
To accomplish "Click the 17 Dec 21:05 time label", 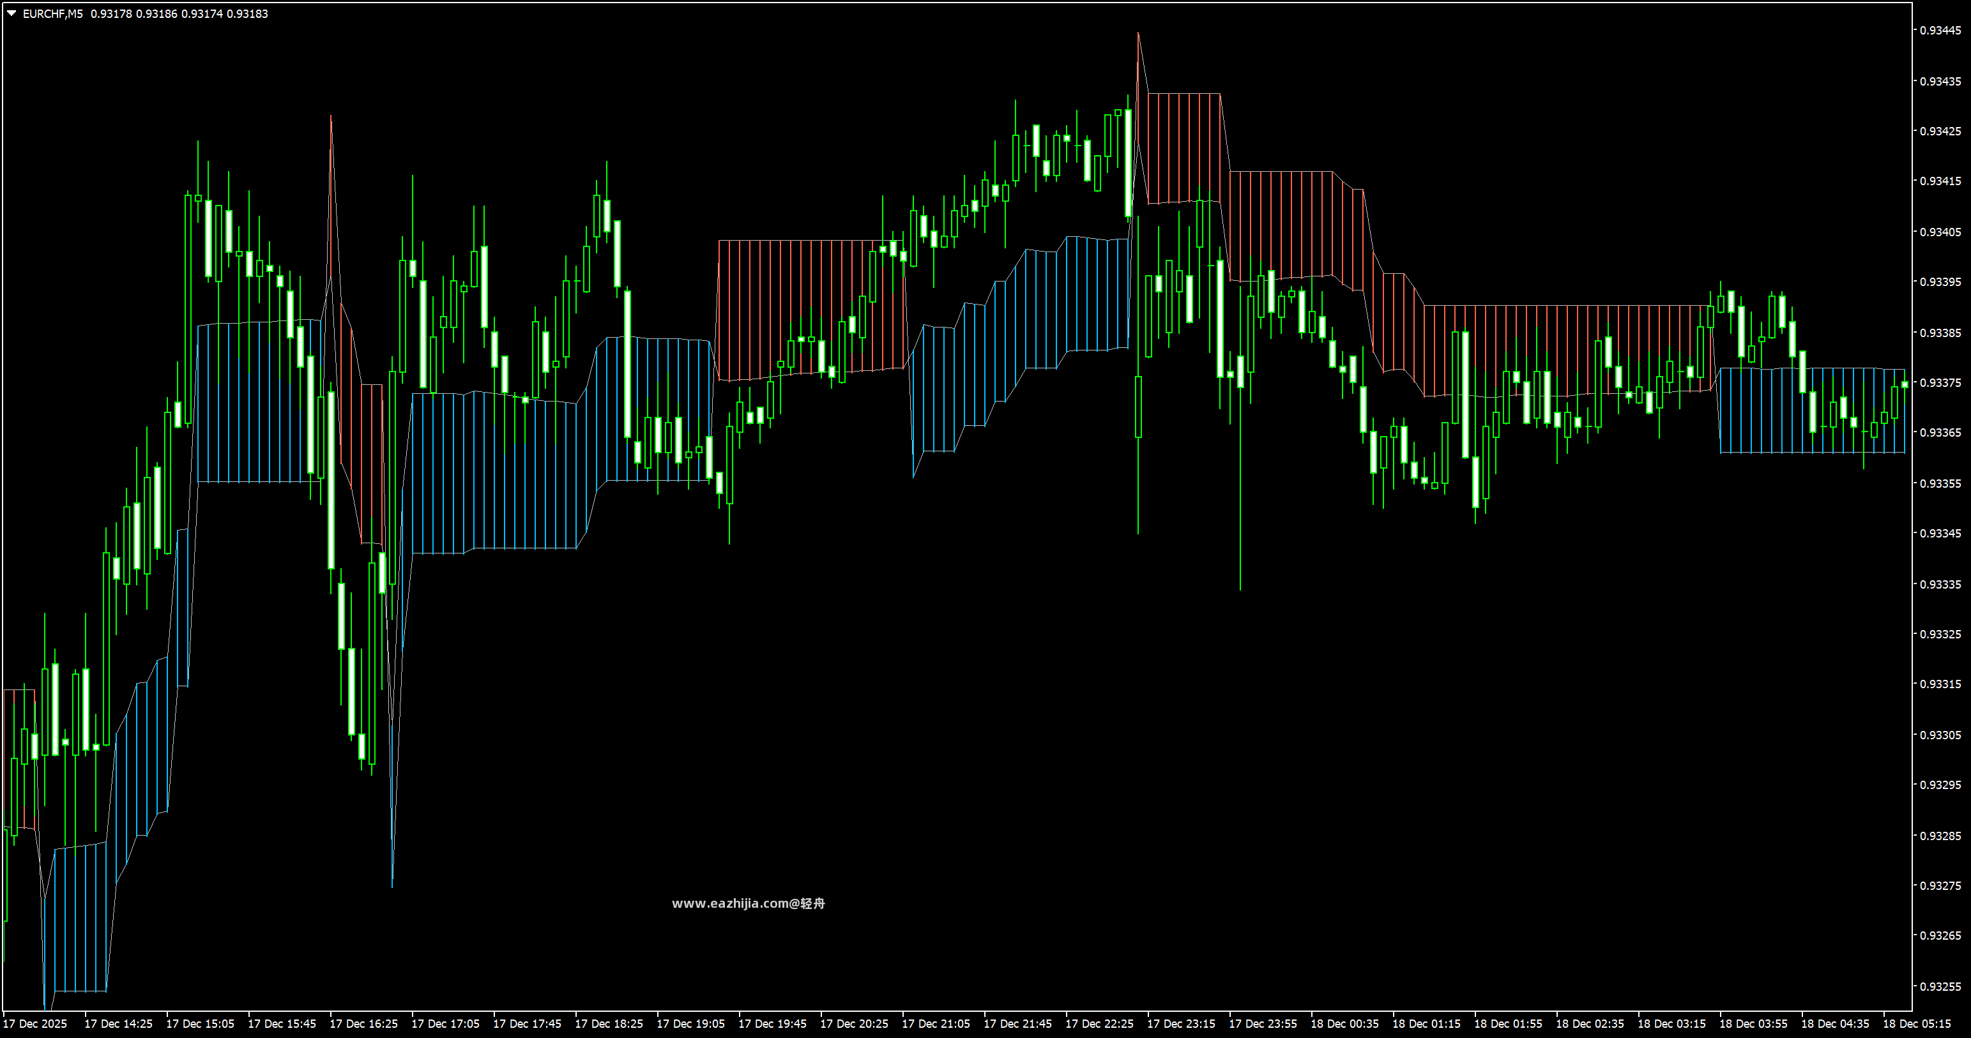I will click(936, 1023).
